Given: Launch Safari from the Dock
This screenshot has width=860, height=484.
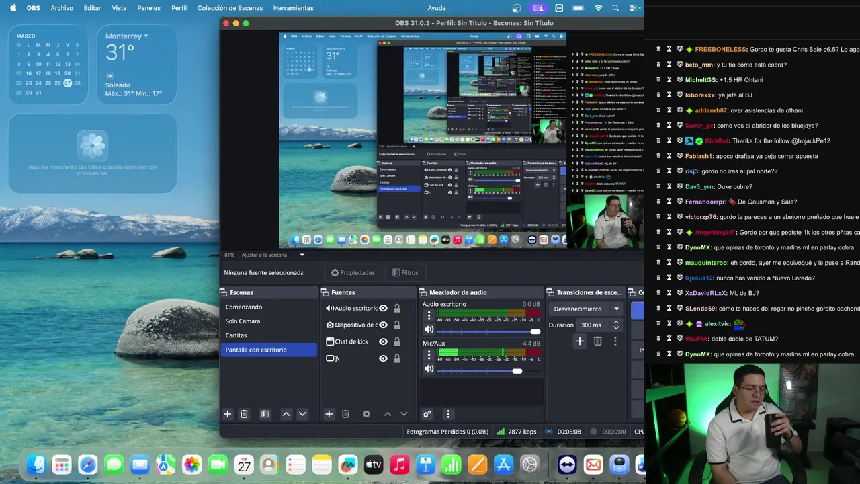Looking at the screenshot, I should click(88, 464).
